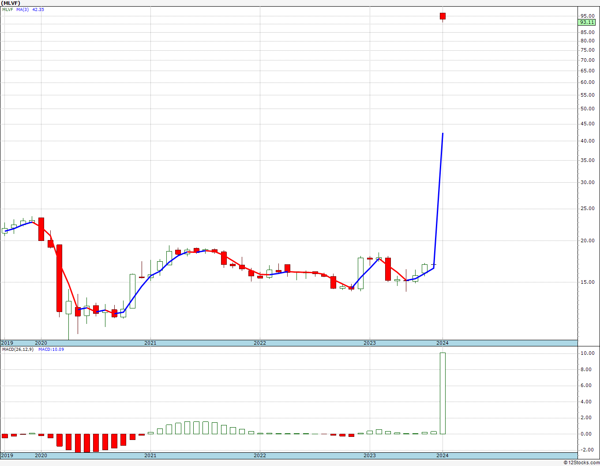Click 2023 on the MACD panel time axis
The width and height of the screenshot is (600, 466).
point(370,455)
